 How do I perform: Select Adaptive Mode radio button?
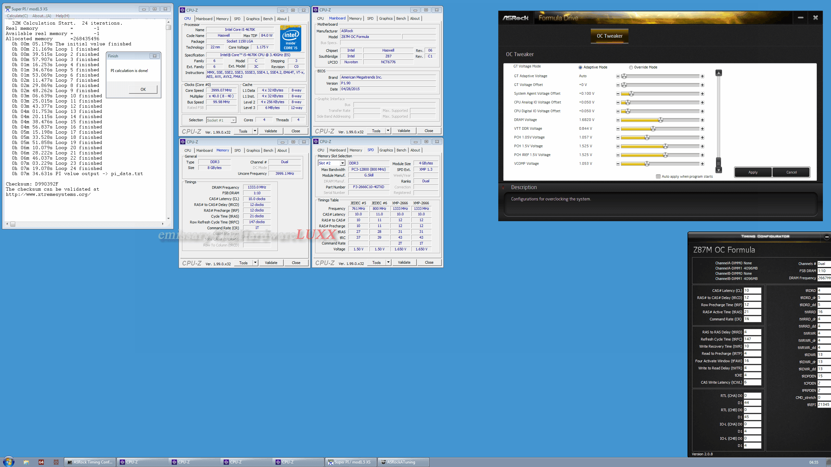(x=580, y=67)
